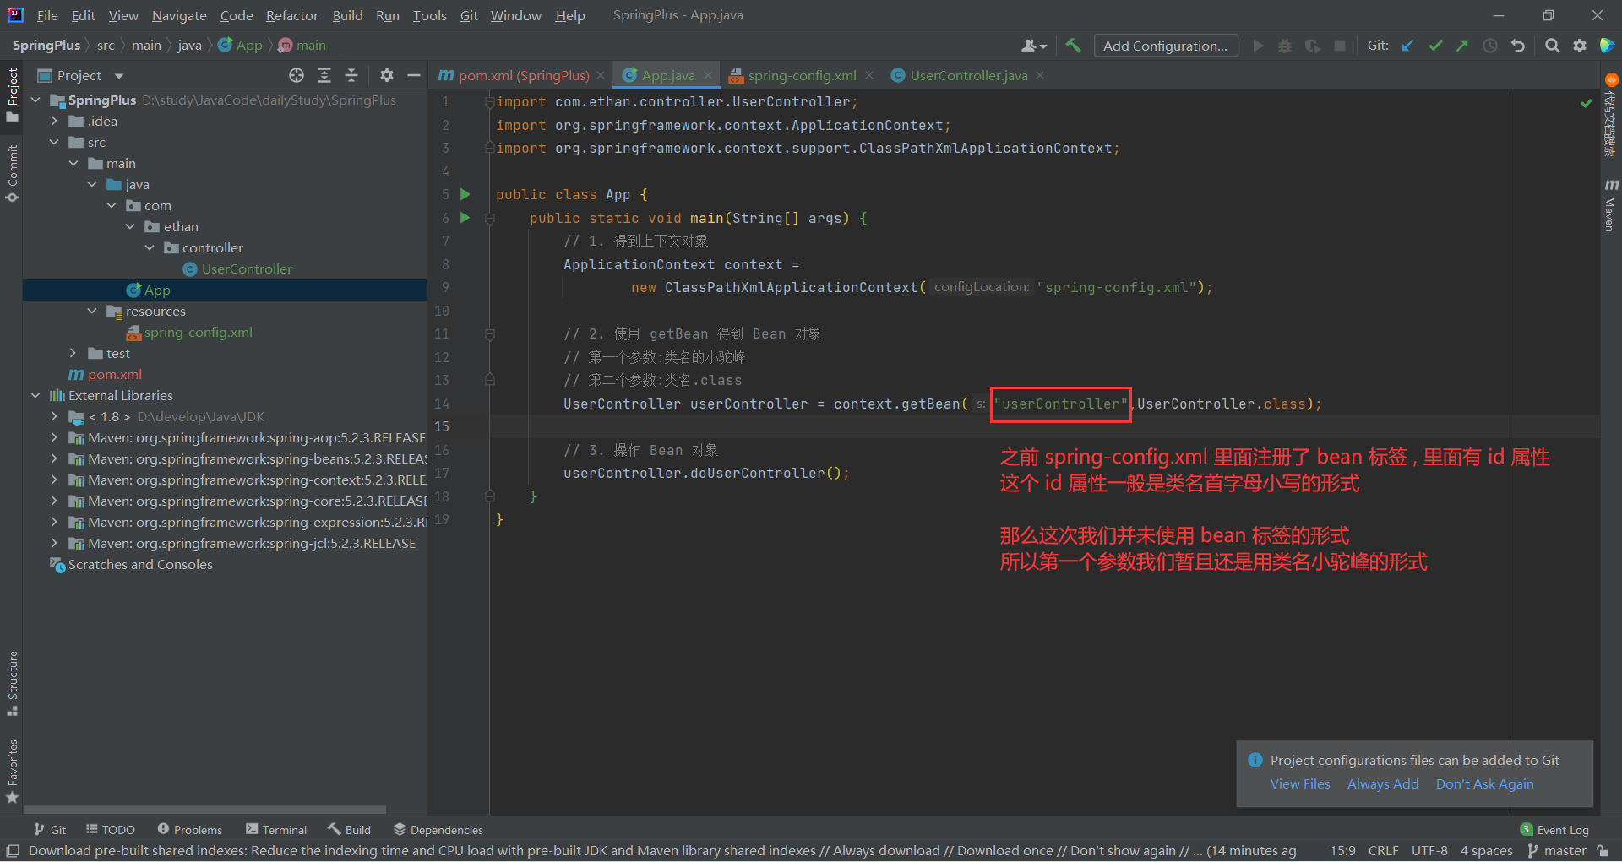Image resolution: width=1622 pixels, height=862 pixels.
Task: Collapse External Libraries node
Action: tap(35, 395)
